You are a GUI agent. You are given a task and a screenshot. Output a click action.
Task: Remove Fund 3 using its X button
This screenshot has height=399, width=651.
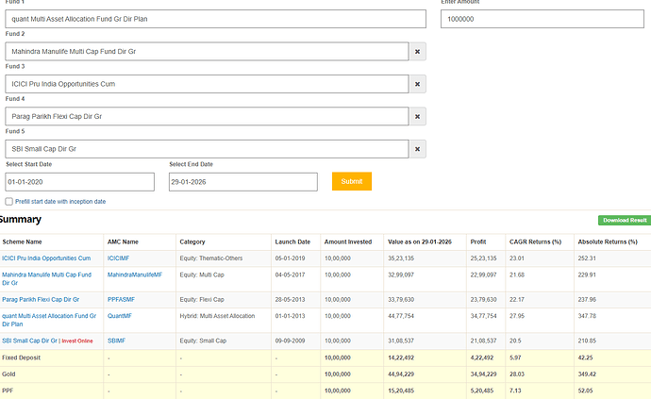pyautogui.click(x=418, y=84)
